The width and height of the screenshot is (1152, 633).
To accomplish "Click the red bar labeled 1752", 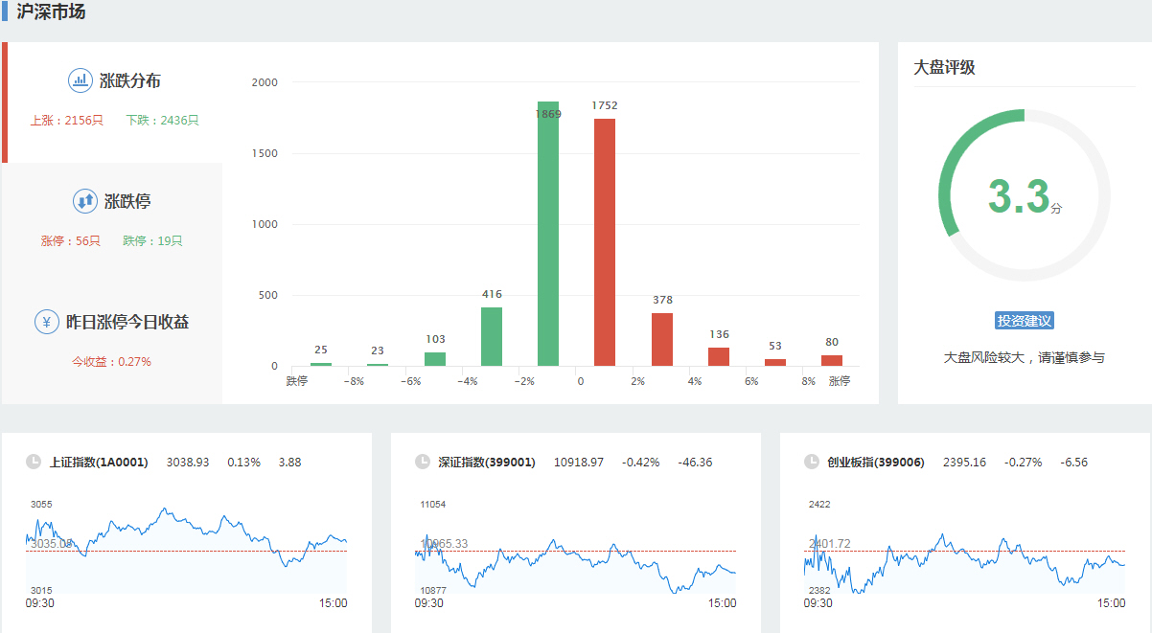I will (605, 244).
